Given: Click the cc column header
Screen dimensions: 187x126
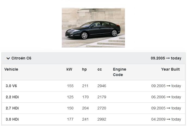Looking at the screenshot, I should [100, 70].
